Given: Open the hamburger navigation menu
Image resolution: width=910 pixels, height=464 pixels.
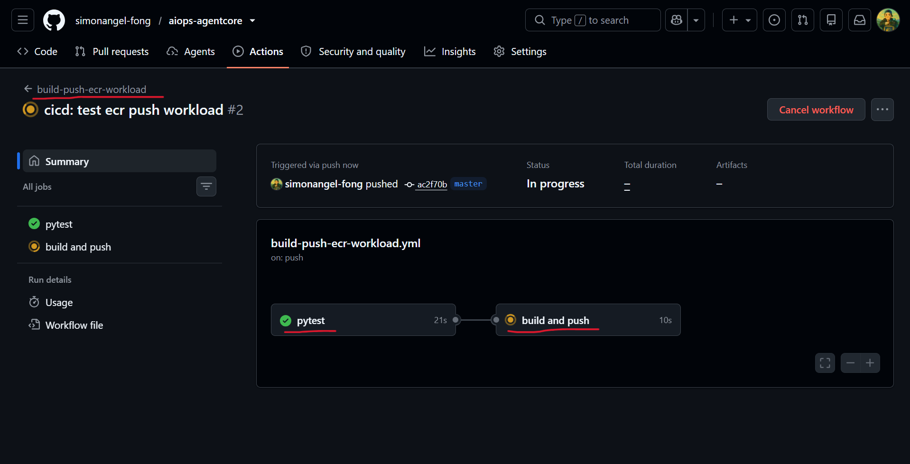Looking at the screenshot, I should click(23, 20).
